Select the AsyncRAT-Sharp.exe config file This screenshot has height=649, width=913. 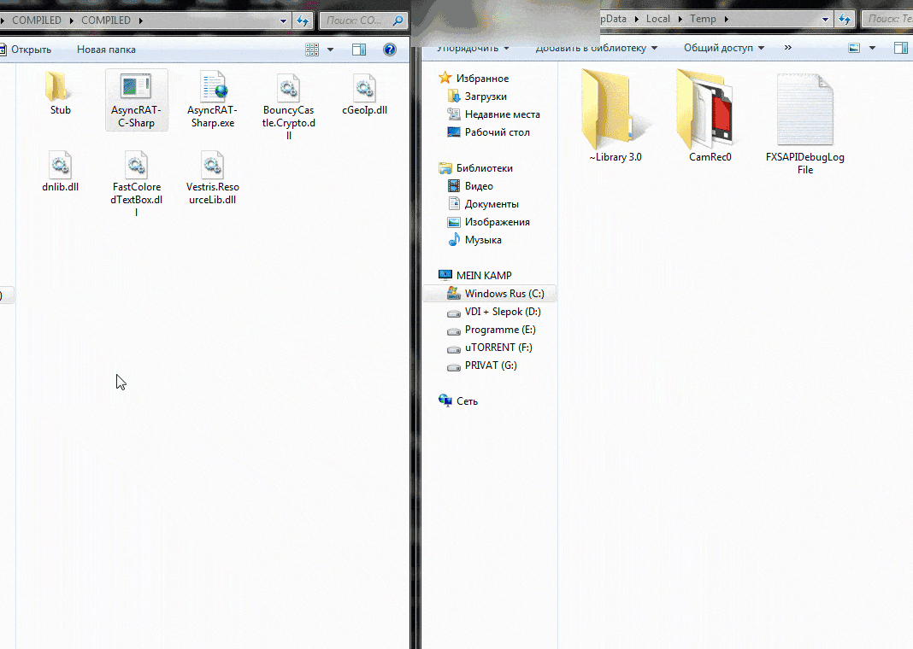[213, 99]
